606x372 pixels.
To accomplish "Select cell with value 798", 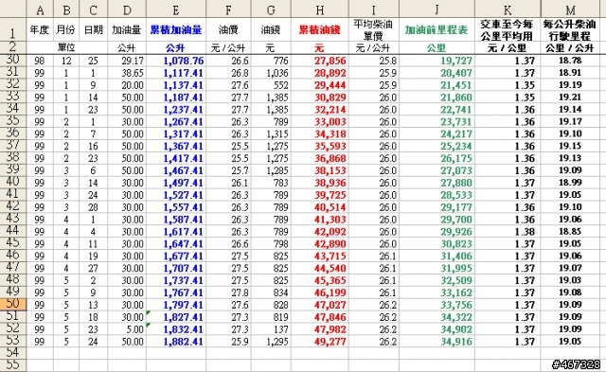I will [x=271, y=244].
